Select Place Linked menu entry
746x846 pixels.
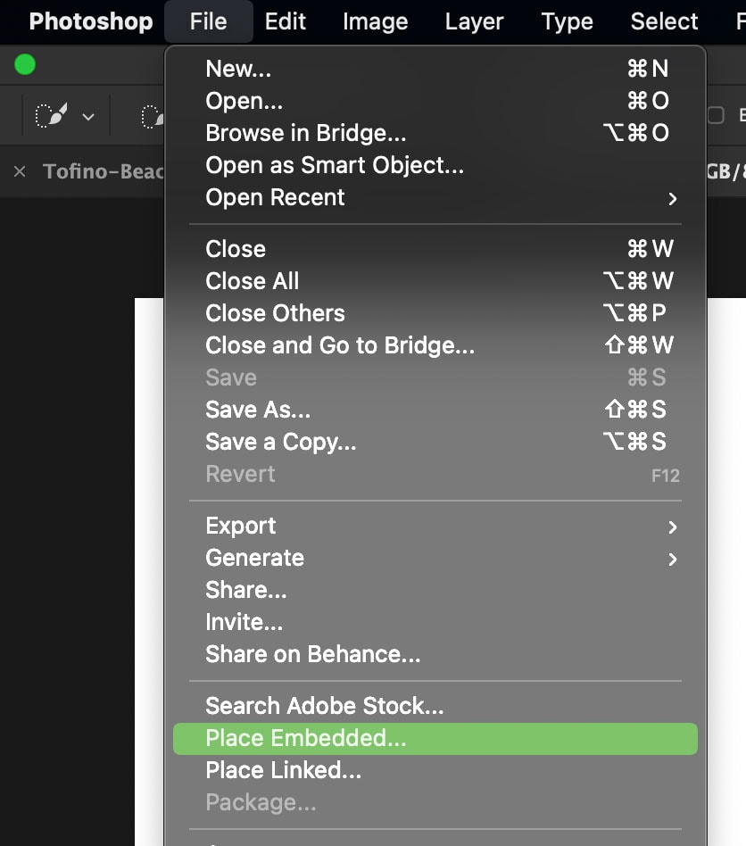283,770
